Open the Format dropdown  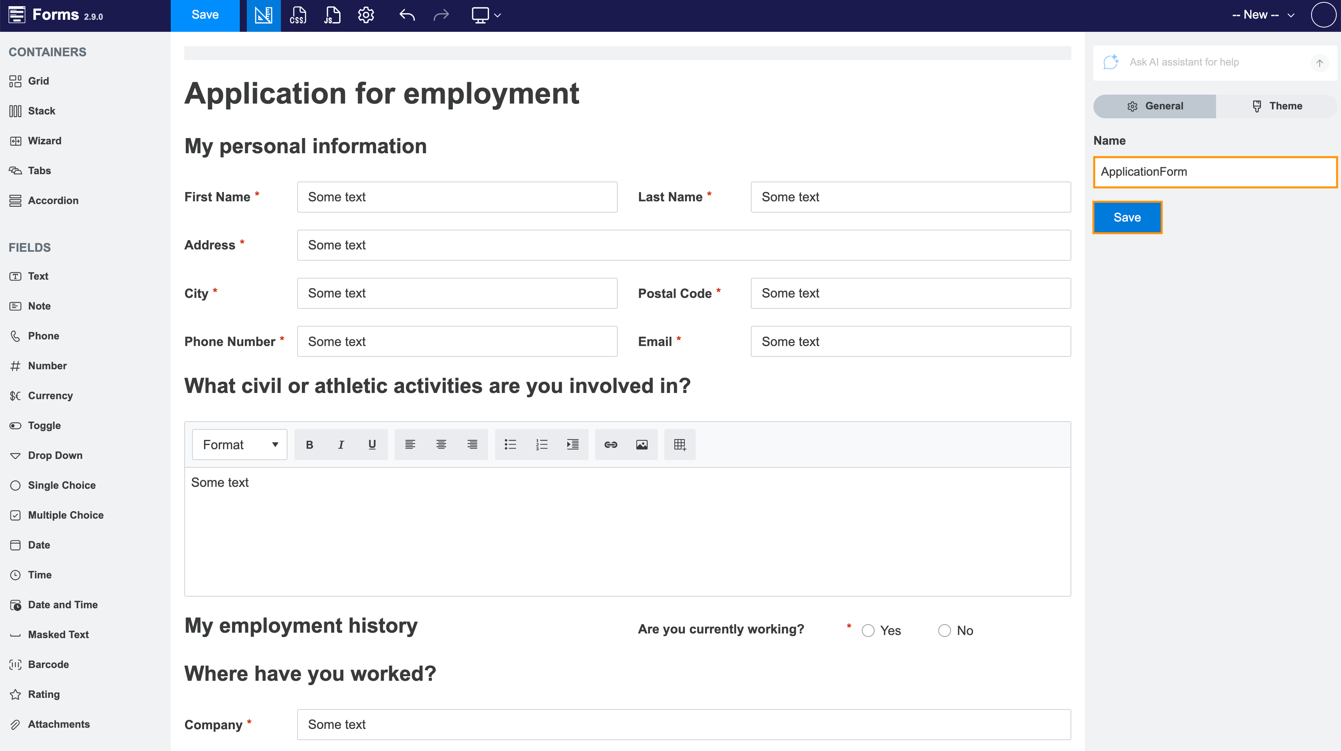tap(239, 445)
